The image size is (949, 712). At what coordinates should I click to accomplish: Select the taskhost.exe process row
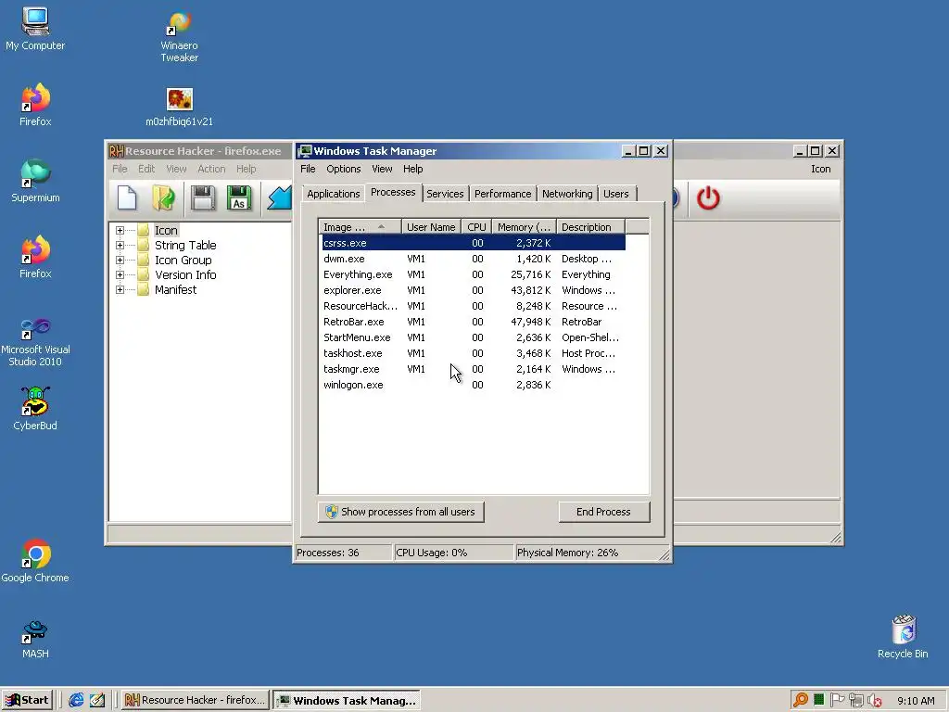pos(474,353)
